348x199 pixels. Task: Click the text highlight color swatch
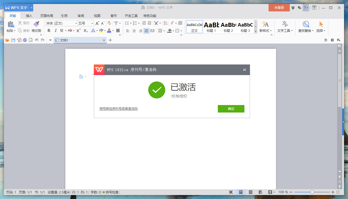pyautogui.click(x=101, y=31)
